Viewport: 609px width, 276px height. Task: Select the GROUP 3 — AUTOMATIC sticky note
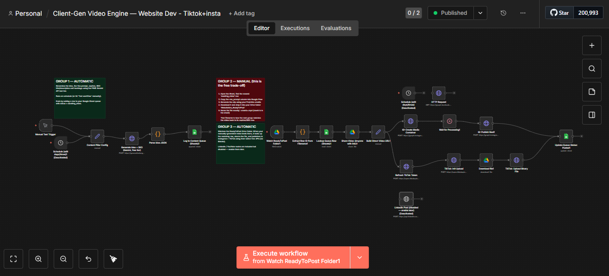tap(240, 143)
